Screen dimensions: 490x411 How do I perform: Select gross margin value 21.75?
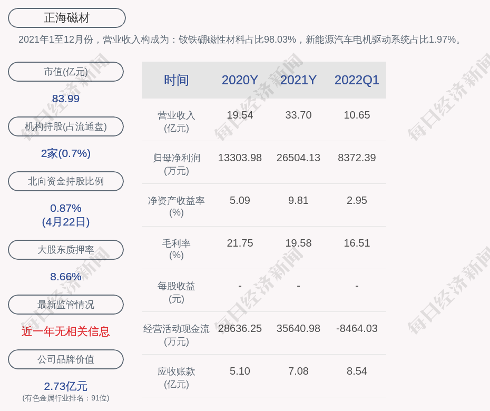tap(240, 243)
